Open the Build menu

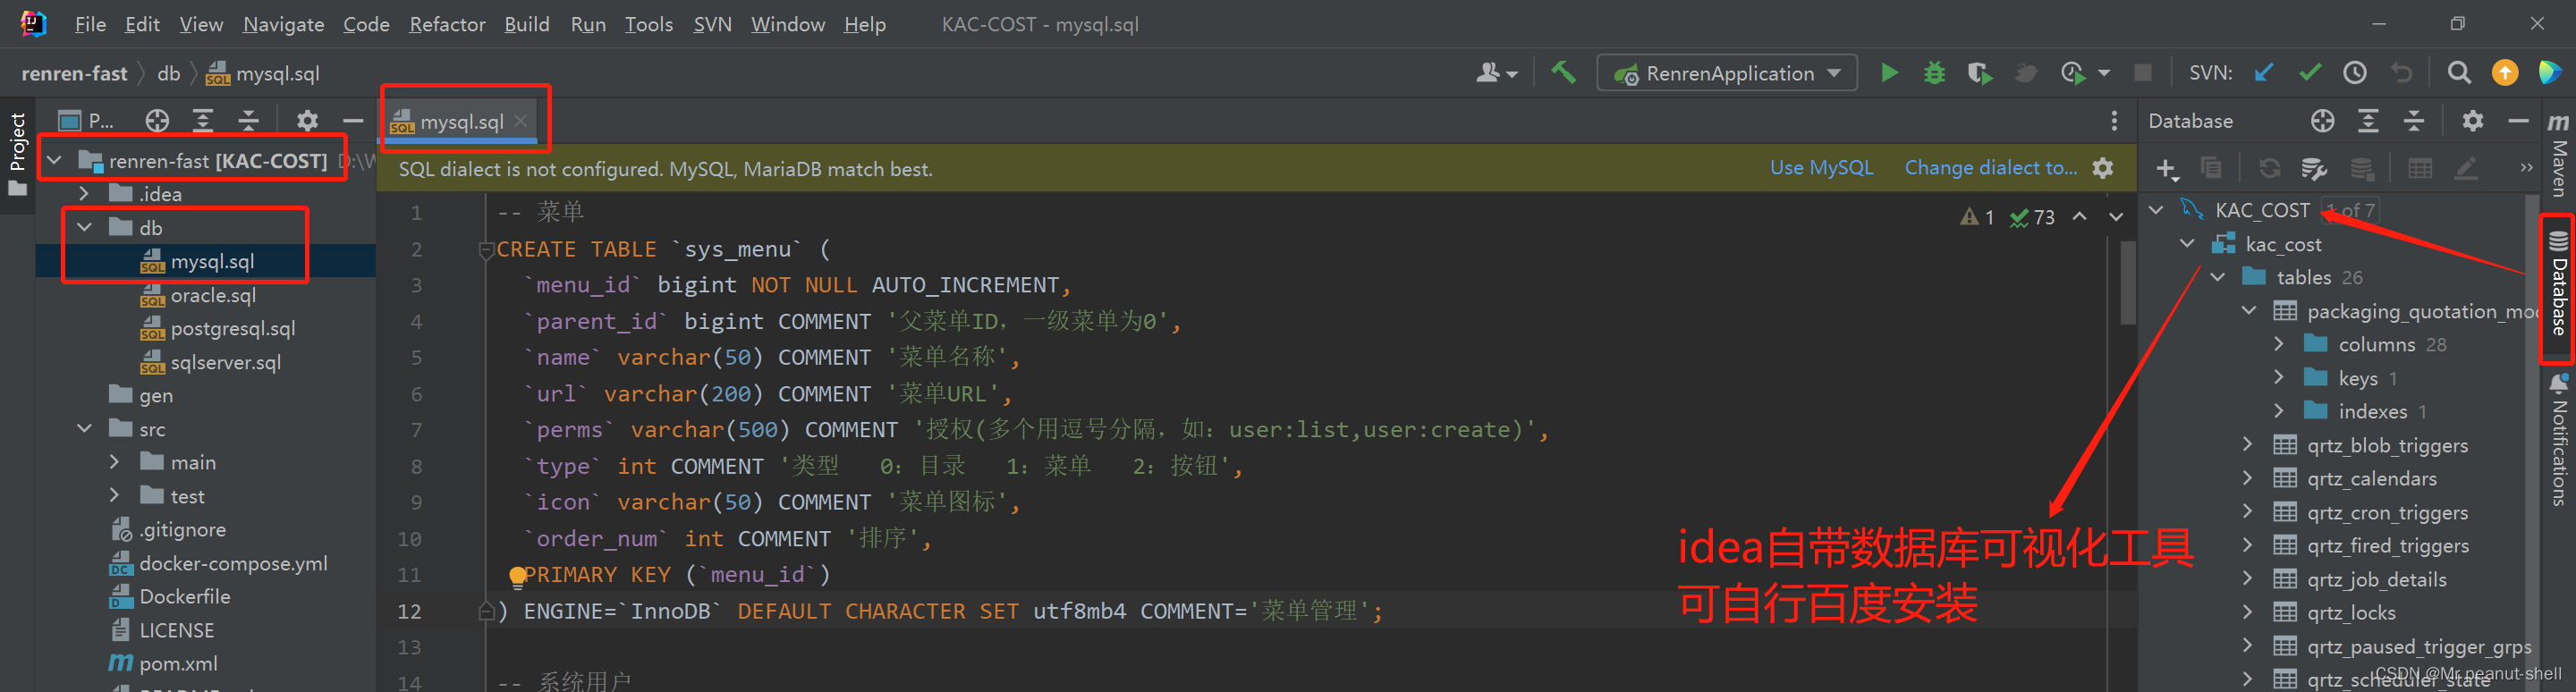click(x=526, y=24)
